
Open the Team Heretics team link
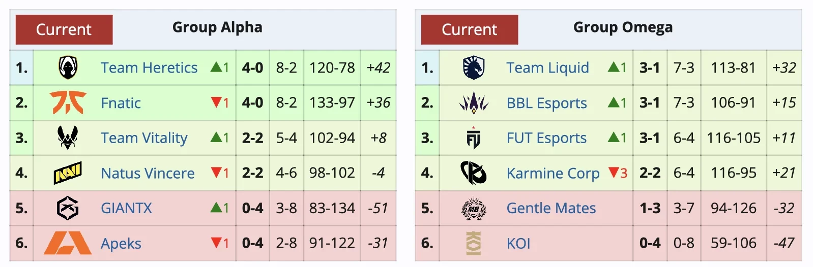coord(149,68)
